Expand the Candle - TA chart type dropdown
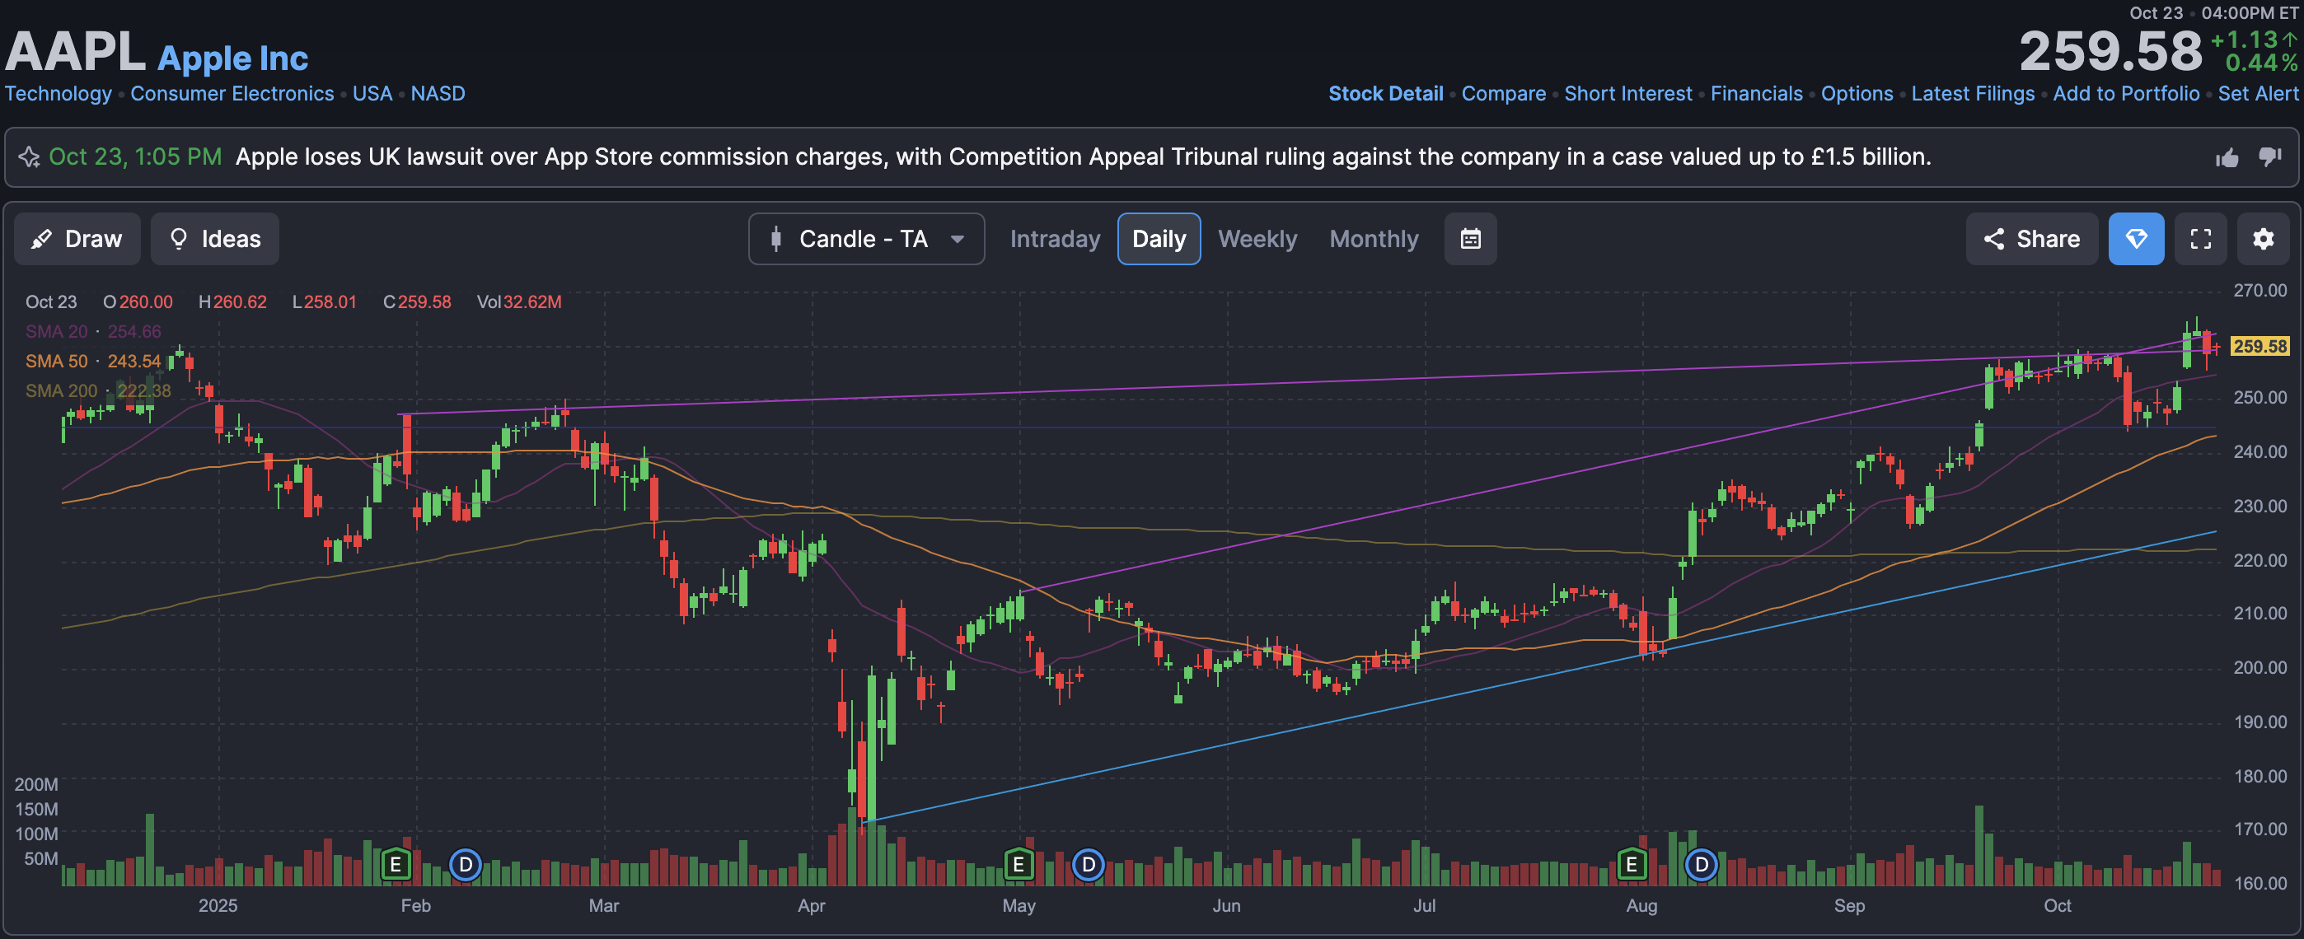Screen dimensions: 2304x939 click(866, 239)
